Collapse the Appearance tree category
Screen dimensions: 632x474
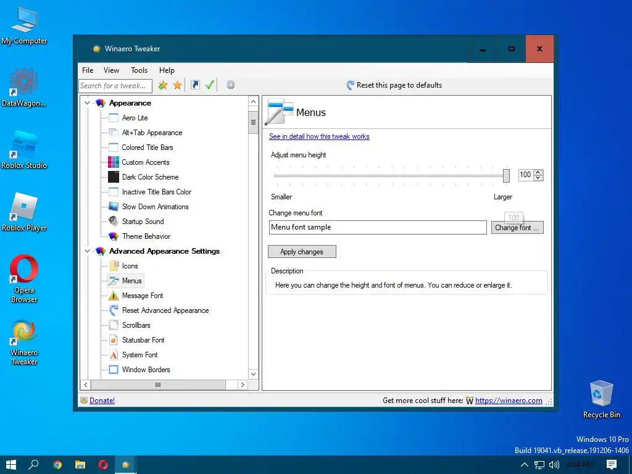pos(87,103)
